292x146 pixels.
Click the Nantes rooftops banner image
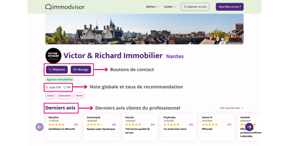pos(144,29)
